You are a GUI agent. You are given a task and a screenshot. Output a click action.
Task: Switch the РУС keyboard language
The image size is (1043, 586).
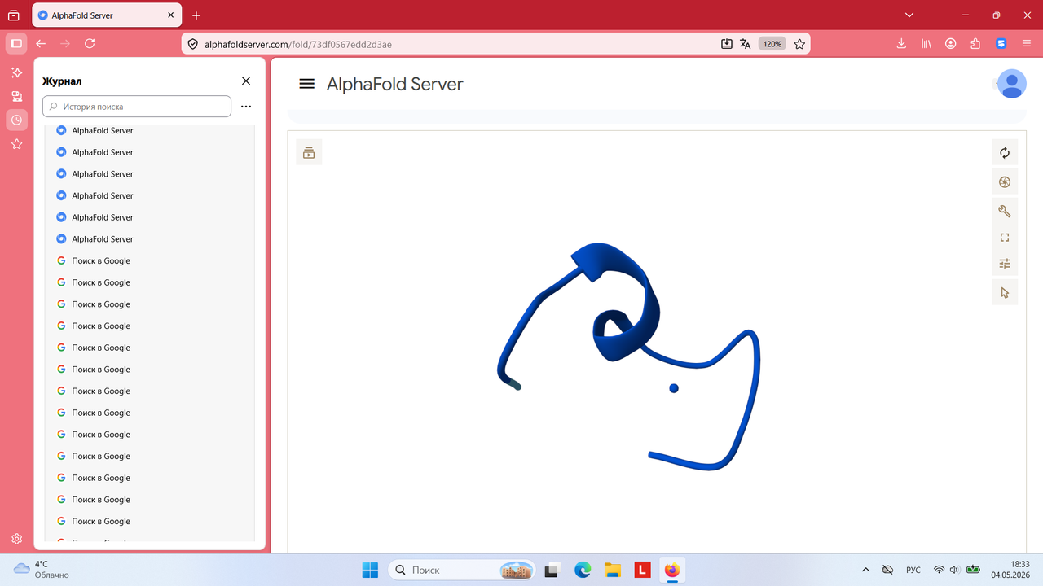[x=913, y=570]
